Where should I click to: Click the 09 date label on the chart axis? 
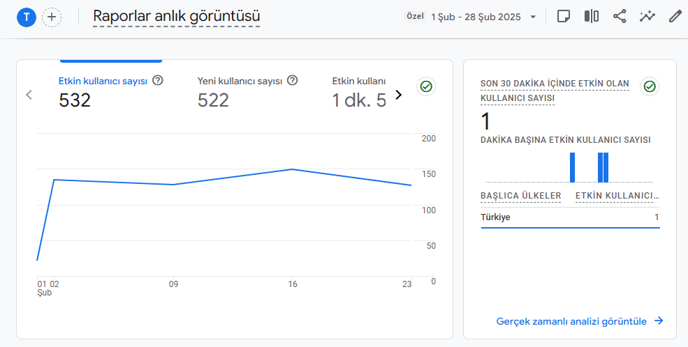[173, 284]
